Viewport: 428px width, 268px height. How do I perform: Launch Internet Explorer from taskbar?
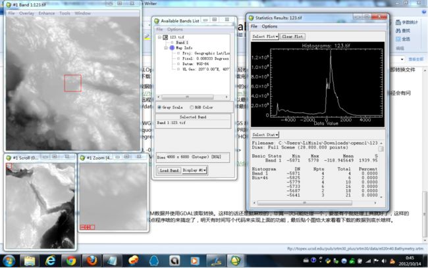pos(50,261)
